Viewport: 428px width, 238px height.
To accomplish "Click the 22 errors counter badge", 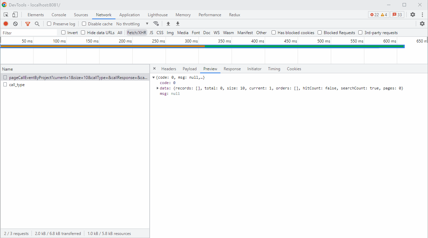I will (x=374, y=15).
